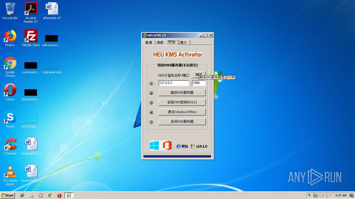The width and height of the screenshot is (355, 199).
Task: Switch to the 高级 tab
Action: coord(160,42)
